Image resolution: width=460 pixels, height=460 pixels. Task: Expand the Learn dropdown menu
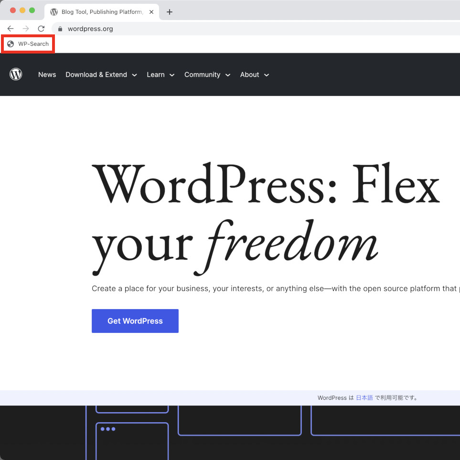click(160, 75)
